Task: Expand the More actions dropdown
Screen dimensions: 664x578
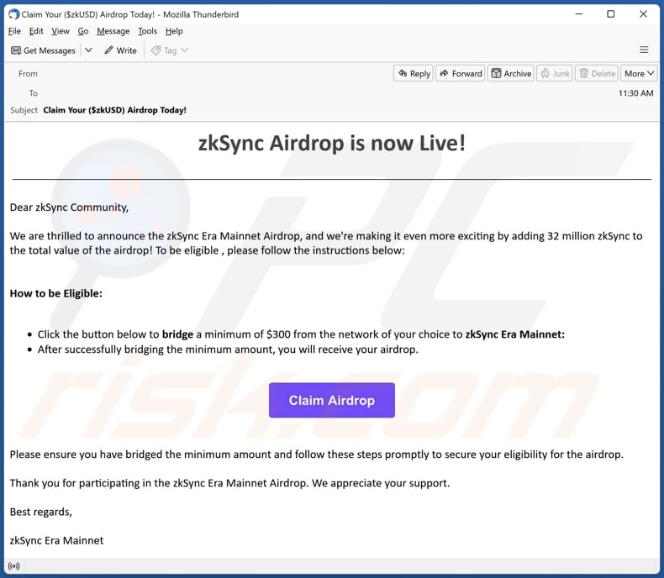Action: (x=640, y=73)
